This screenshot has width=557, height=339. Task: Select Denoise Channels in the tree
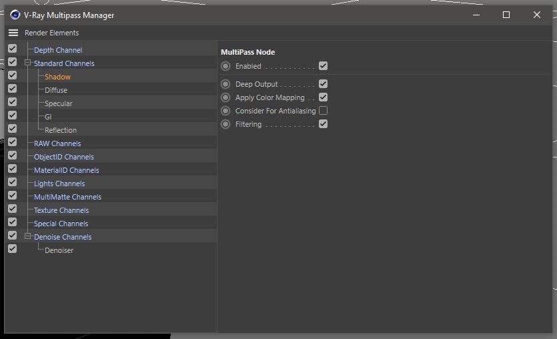point(63,237)
